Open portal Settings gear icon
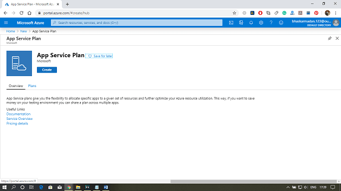341x191 pixels. click(261, 22)
